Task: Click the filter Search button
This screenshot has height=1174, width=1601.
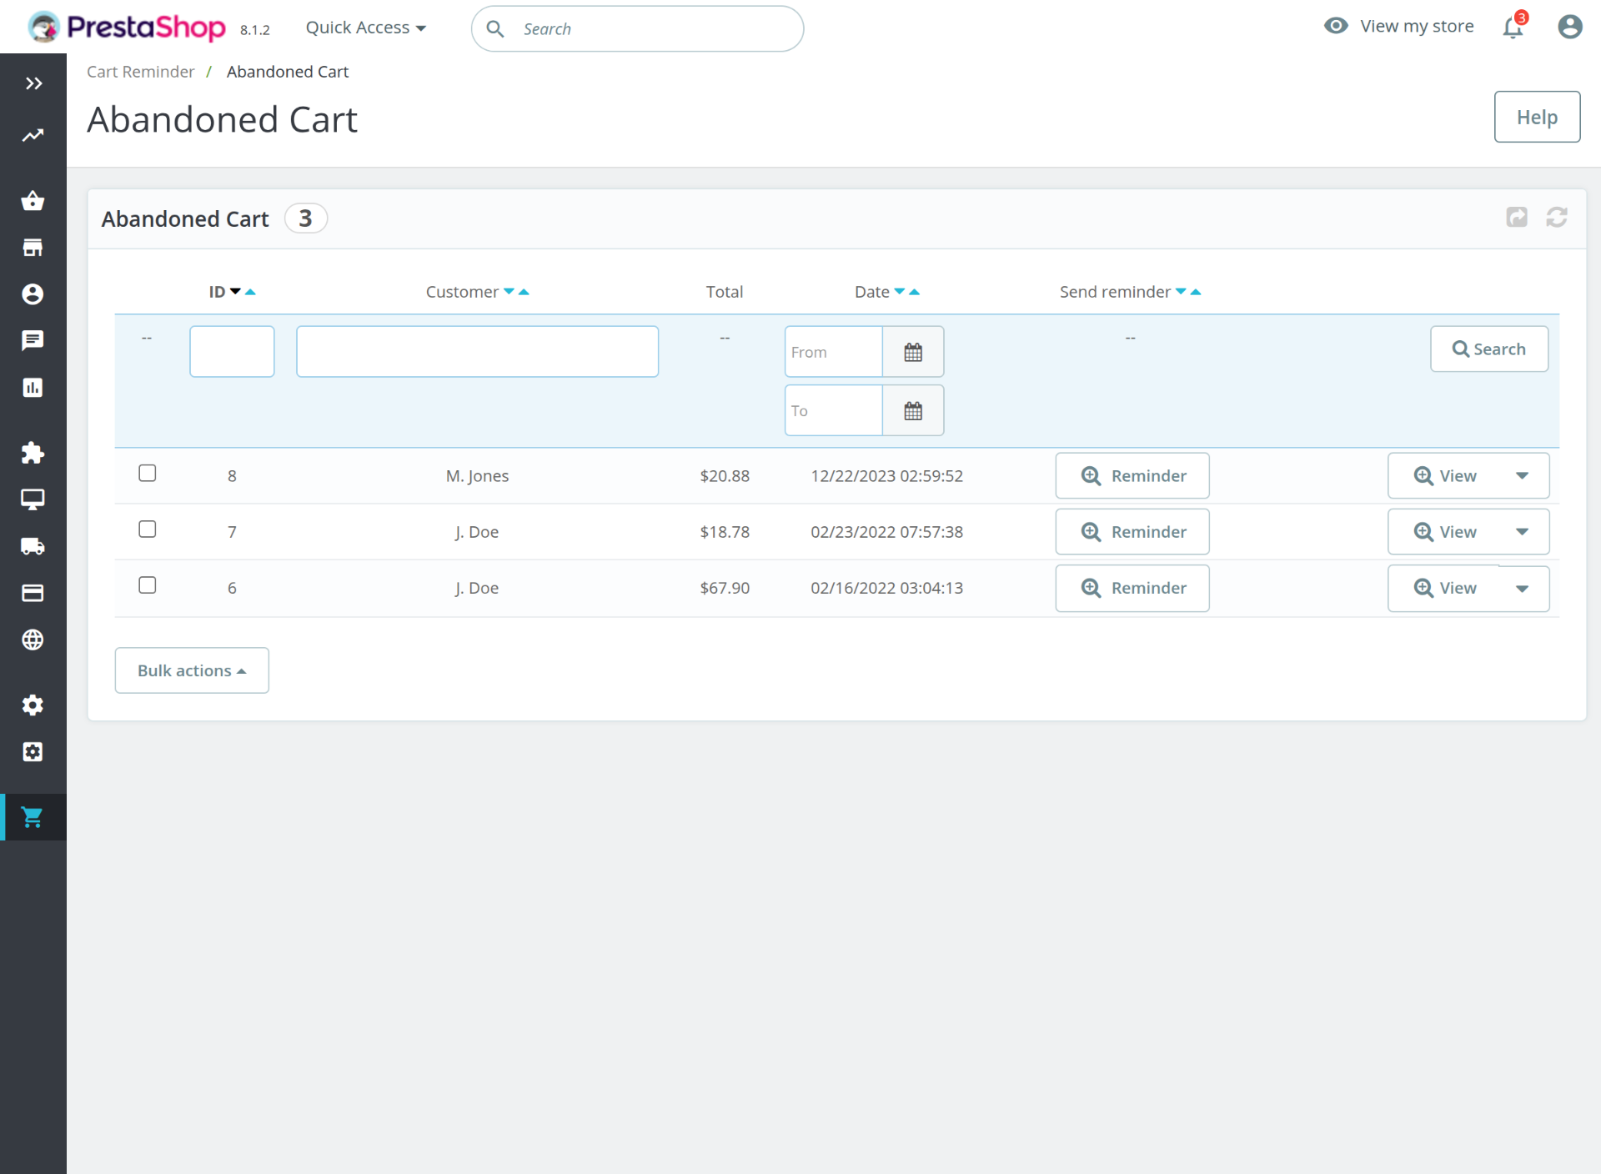Action: click(x=1488, y=349)
